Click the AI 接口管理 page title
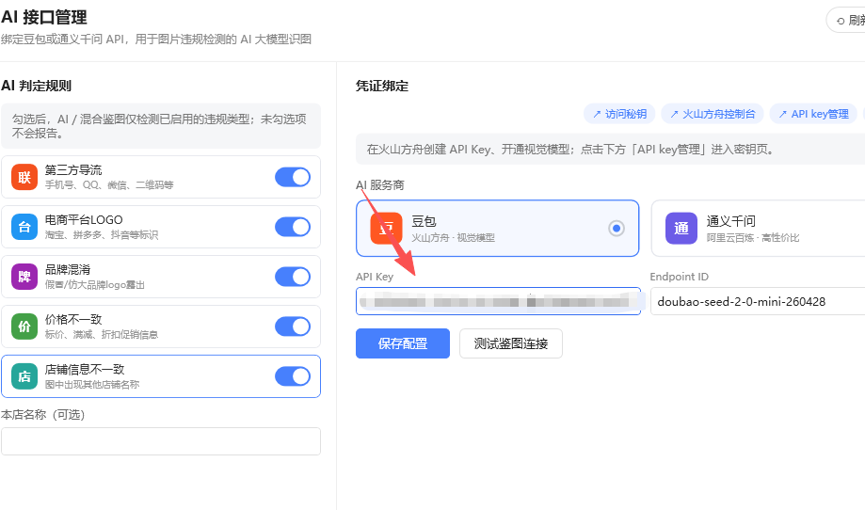The height and width of the screenshot is (510, 865). (x=44, y=17)
